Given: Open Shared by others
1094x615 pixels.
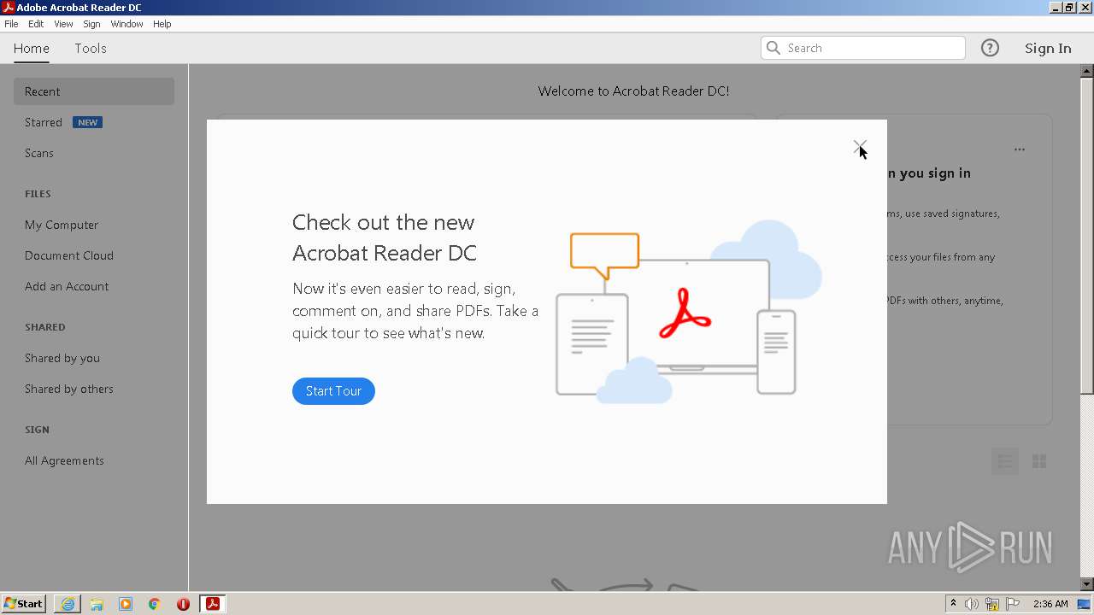Looking at the screenshot, I should (69, 389).
